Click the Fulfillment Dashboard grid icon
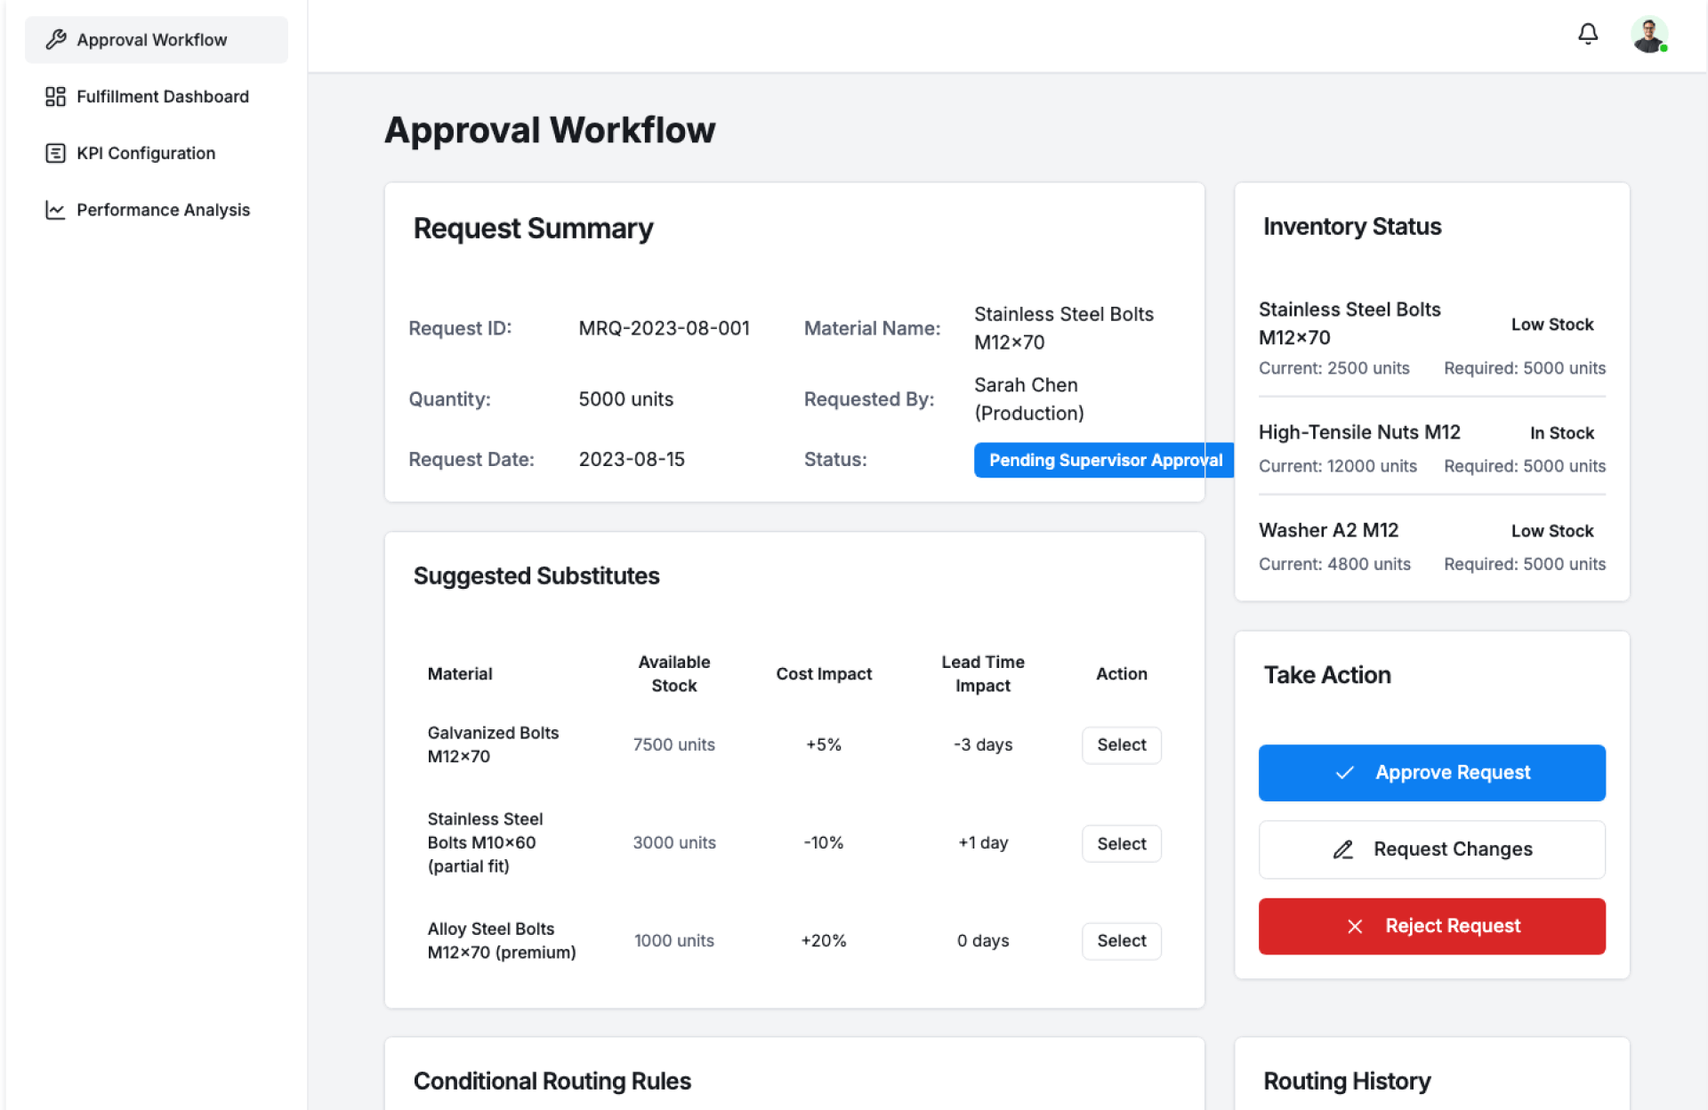 55,96
